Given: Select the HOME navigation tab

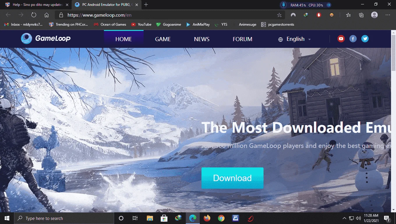Looking at the screenshot, I should 123,39.
